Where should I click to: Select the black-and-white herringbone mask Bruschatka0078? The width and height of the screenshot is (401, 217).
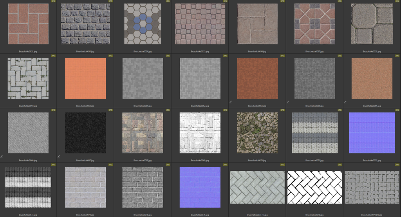pos(314,187)
